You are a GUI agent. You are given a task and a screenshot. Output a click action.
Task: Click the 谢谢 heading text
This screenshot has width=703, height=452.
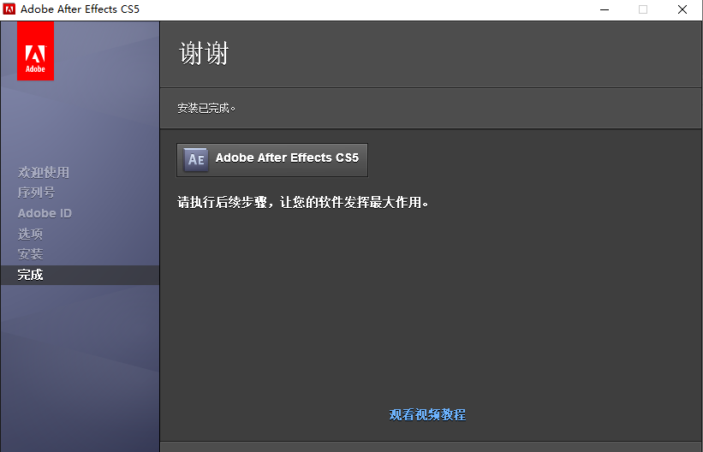(204, 53)
